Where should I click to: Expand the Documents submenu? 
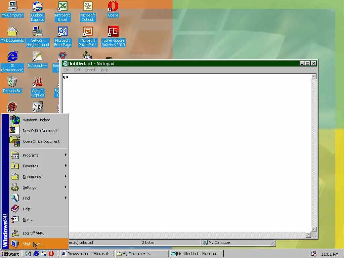(x=39, y=177)
